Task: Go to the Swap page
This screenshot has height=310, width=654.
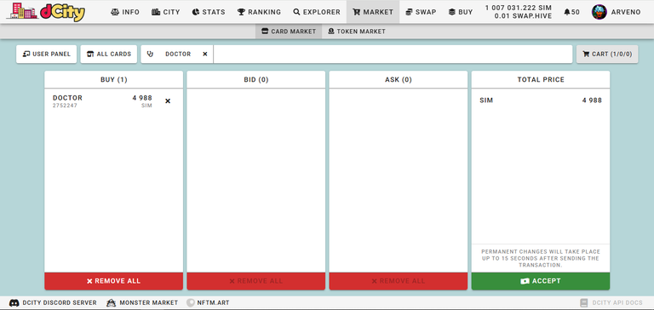Action: point(421,12)
